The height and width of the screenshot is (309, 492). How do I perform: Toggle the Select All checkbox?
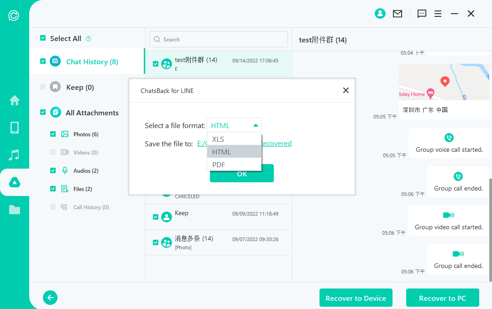pos(43,38)
